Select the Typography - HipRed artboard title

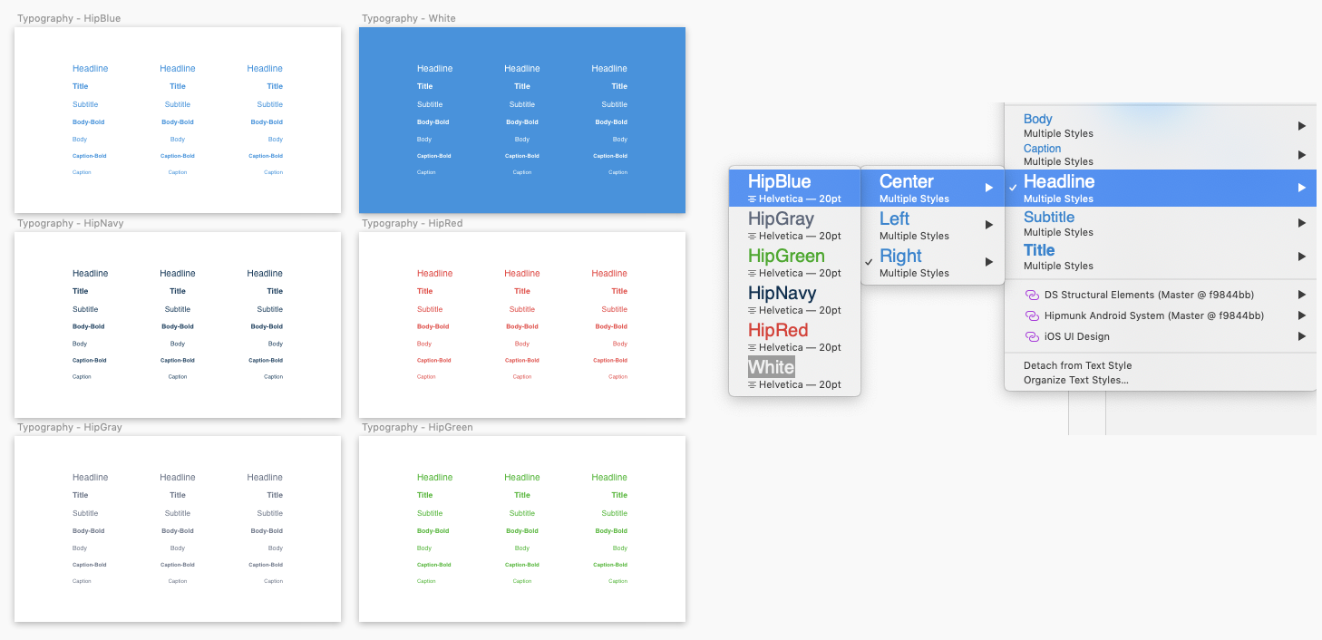(413, 223)
